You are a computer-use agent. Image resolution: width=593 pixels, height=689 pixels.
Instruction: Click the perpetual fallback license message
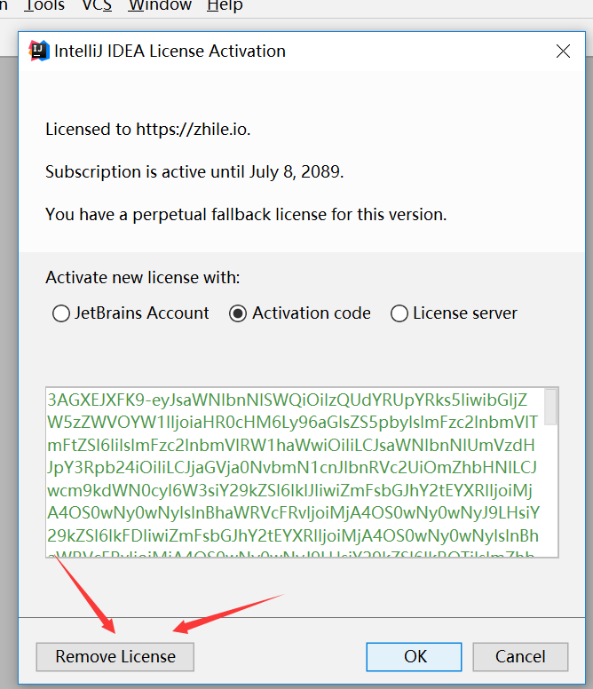pos(246,214)
